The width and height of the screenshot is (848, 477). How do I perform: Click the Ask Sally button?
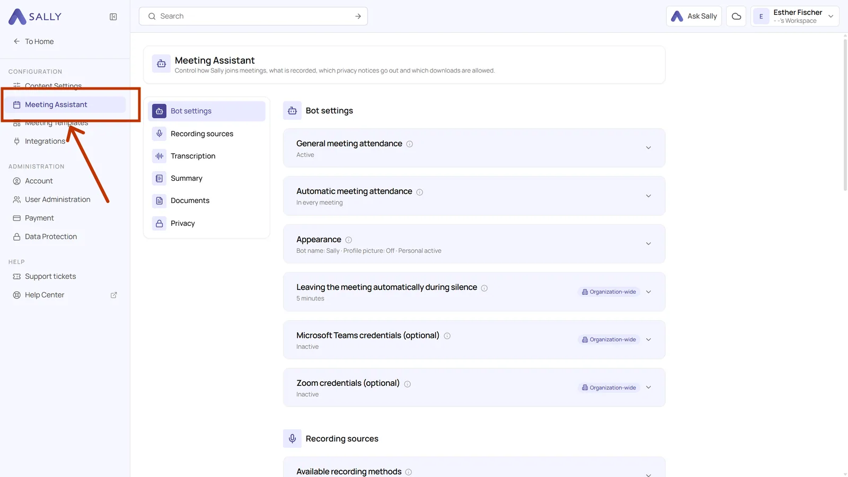point(694,16)
